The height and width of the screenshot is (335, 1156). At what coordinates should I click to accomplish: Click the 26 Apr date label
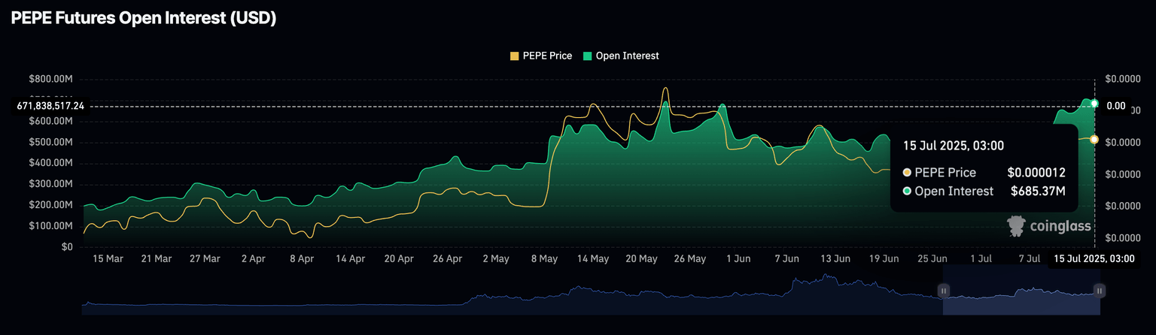(447, 258)
